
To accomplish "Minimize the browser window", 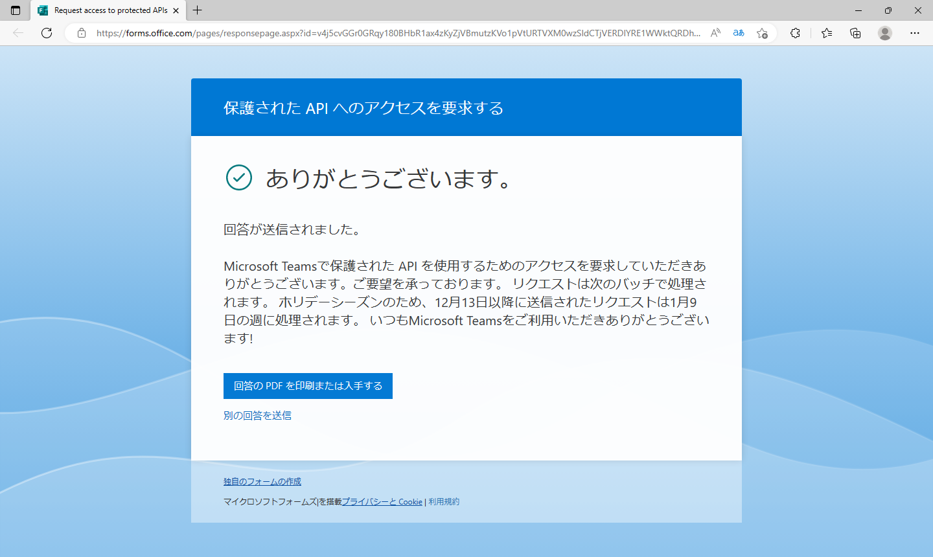I will [x=858, y=10].
